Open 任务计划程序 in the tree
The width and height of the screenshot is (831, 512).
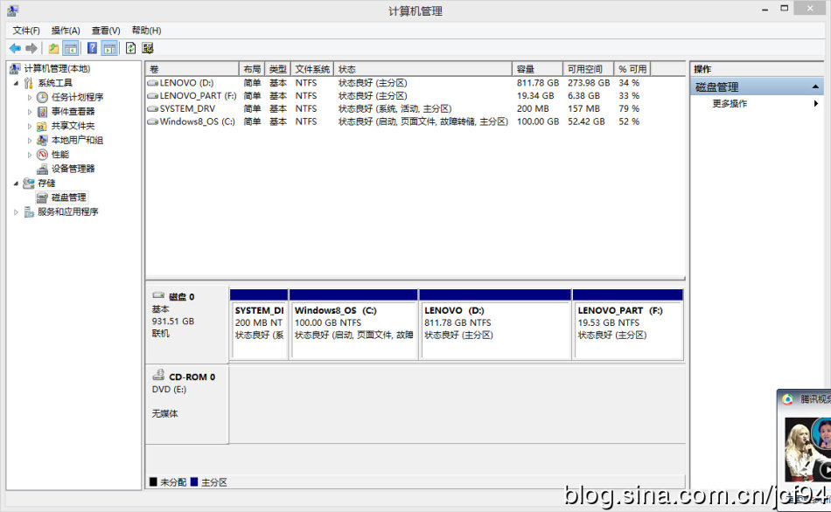tap(77, 97)
